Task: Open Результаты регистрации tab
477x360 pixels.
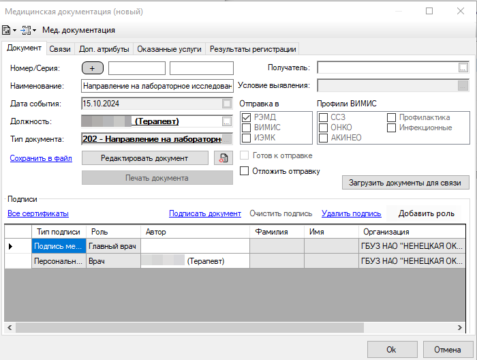Action: (253, 49)
